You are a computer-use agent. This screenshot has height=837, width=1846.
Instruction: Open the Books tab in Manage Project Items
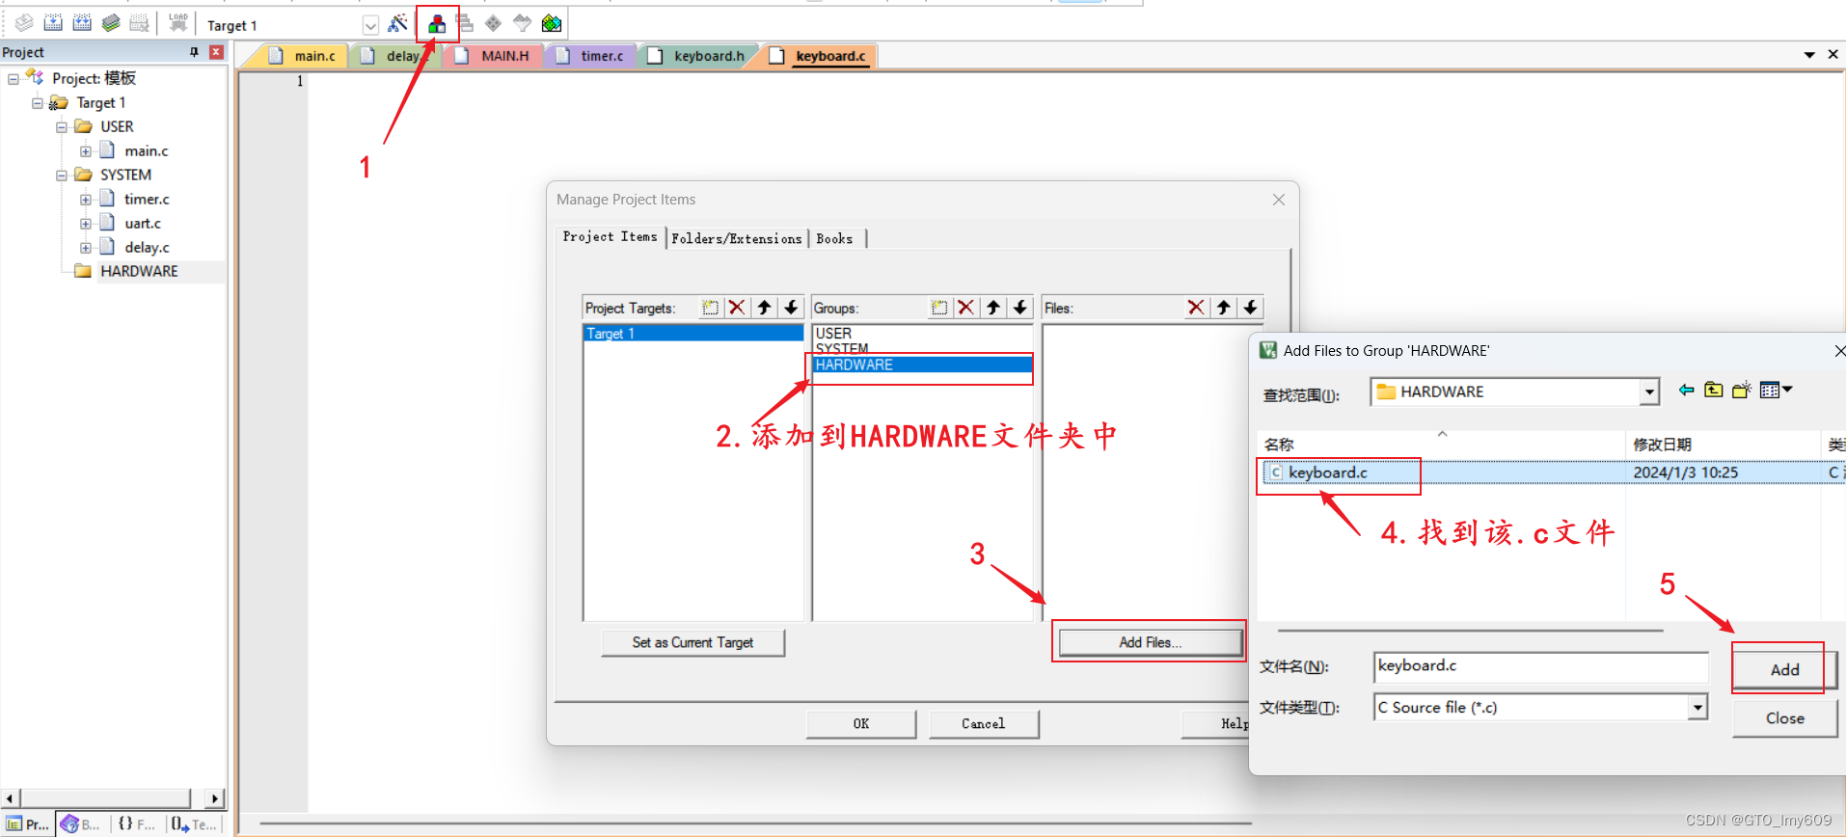pos(835,238)
